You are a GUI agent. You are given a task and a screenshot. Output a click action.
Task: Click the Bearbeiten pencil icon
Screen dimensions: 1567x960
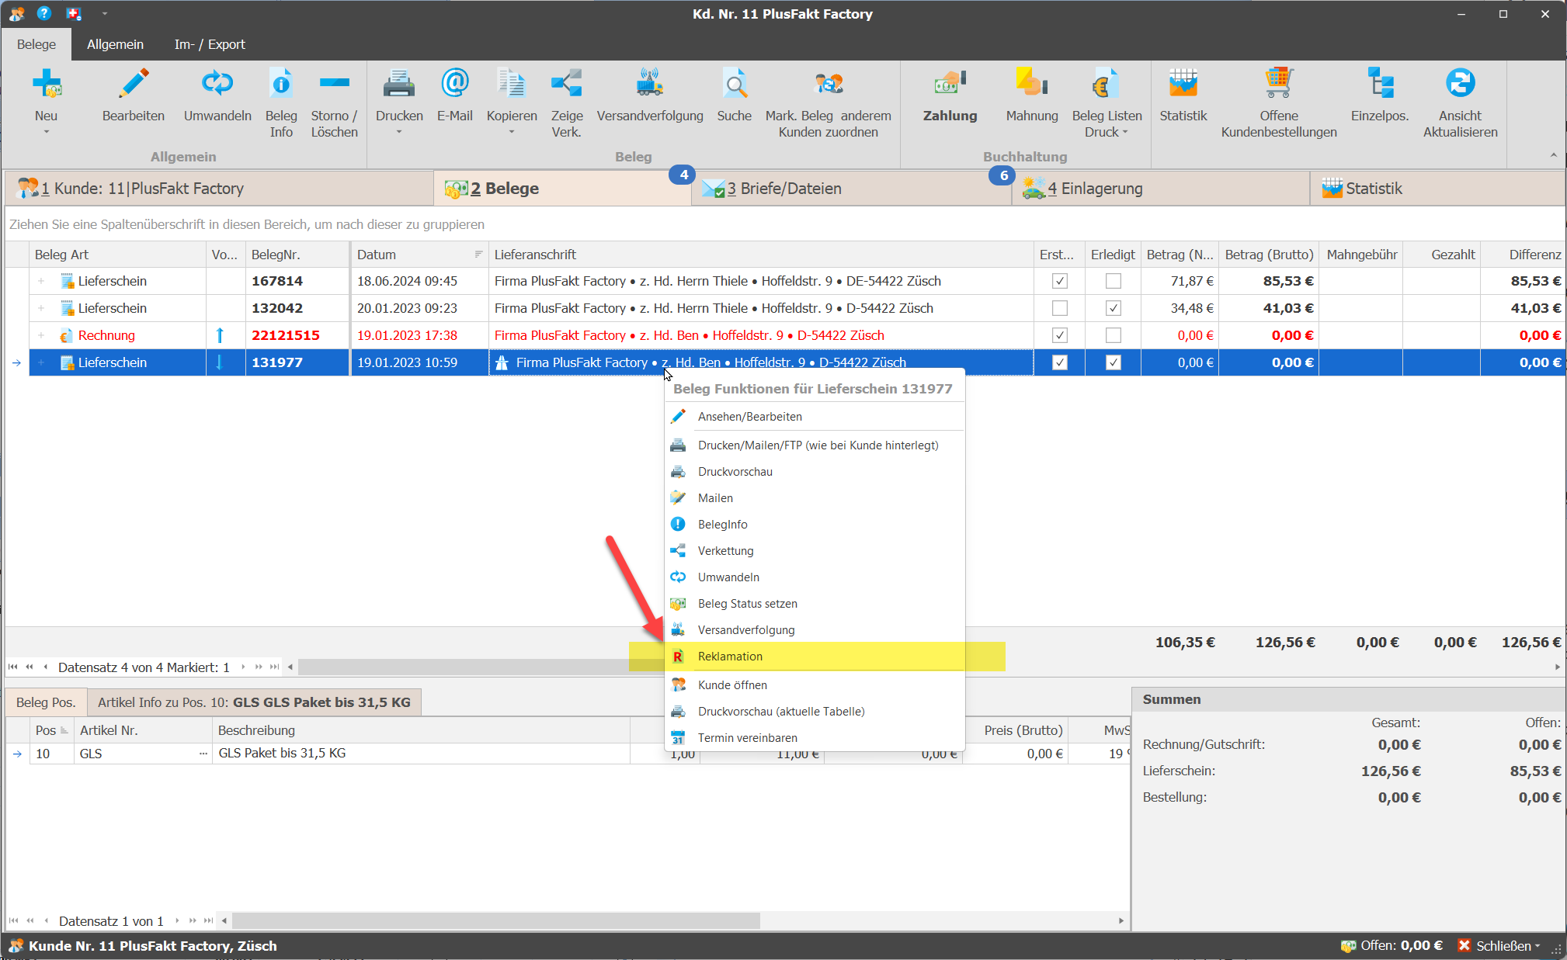134,83
